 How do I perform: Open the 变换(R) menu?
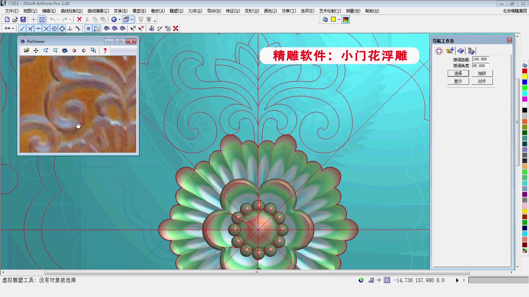[x=121, y=11]
